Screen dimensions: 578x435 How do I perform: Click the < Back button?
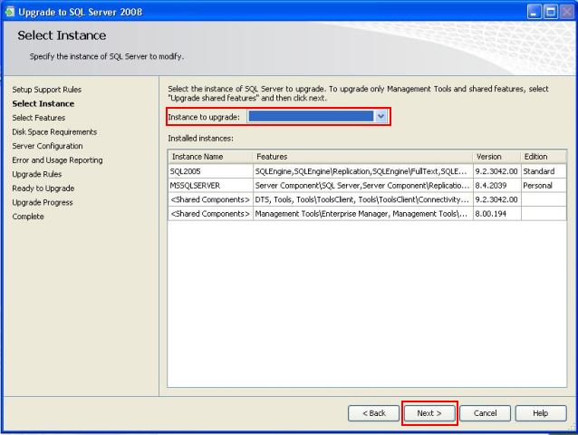click(x=374, y=413)
